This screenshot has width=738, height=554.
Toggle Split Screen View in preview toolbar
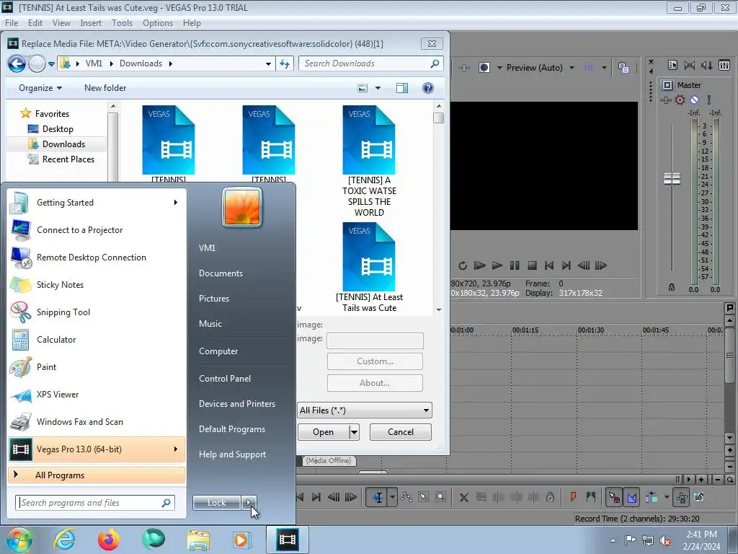click(x=484, y=68)
